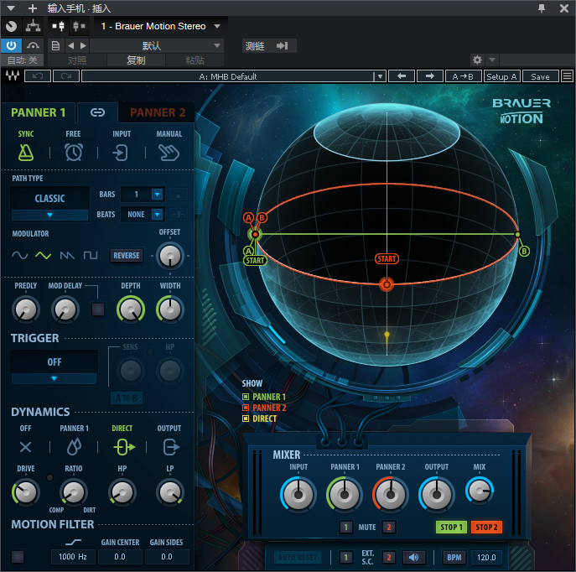This screenshot has width=576, height=572.
Task: Click the Mixer Output knob
Action: (437, 495)
